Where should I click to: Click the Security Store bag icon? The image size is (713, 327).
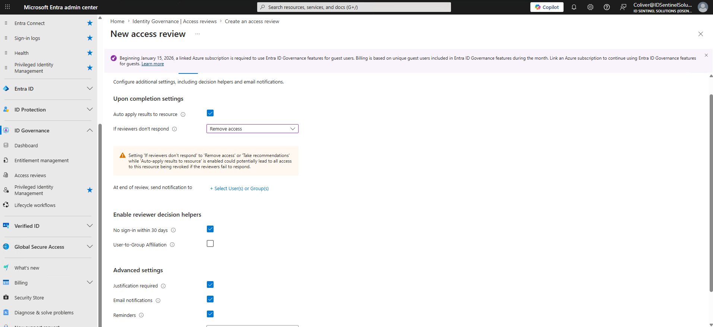(6, 298)
